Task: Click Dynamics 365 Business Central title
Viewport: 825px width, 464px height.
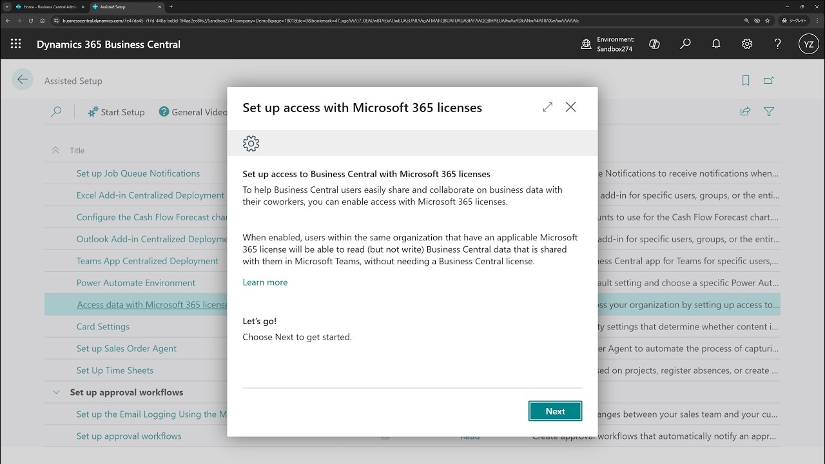Action: 108,44
